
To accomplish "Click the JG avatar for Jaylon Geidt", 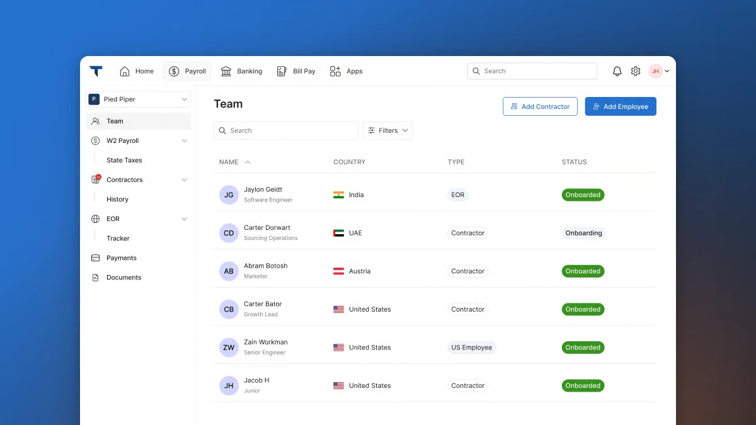I will click(229, 195).
